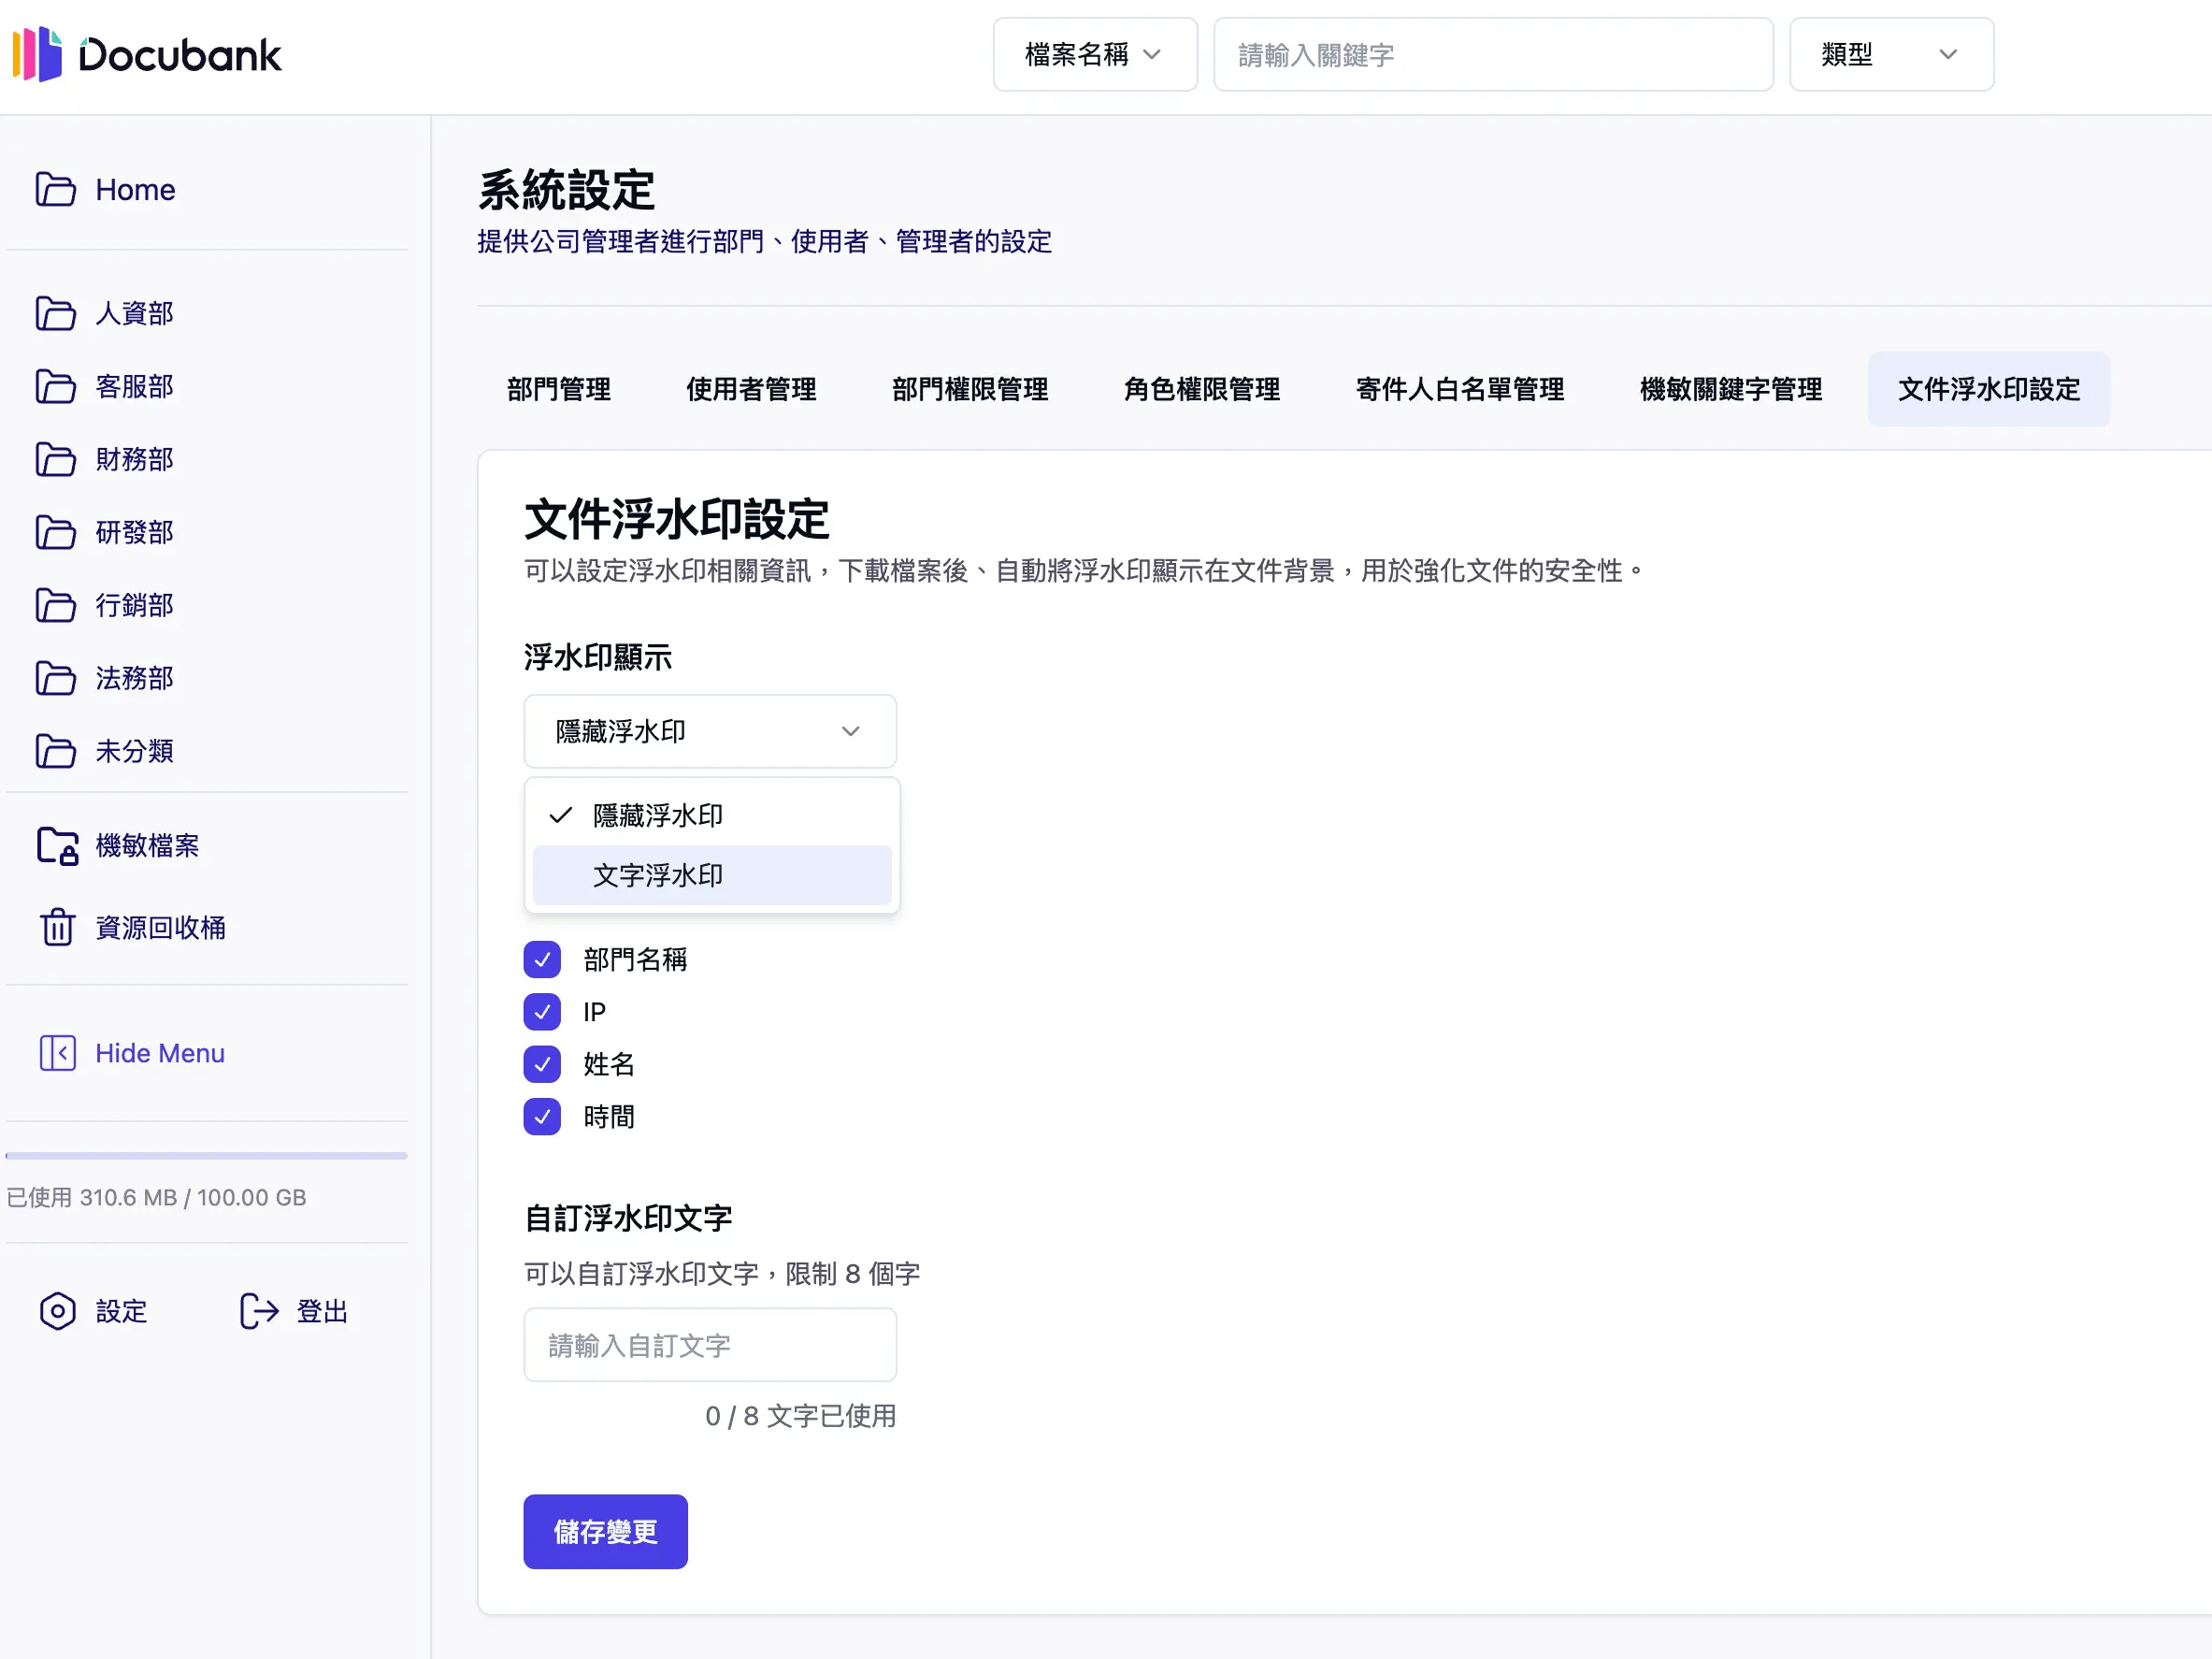The width and height of the screenshot is (2212, 1659).
Task: Open the 財務部 folder icon
Action: click(x=57, y=459)
